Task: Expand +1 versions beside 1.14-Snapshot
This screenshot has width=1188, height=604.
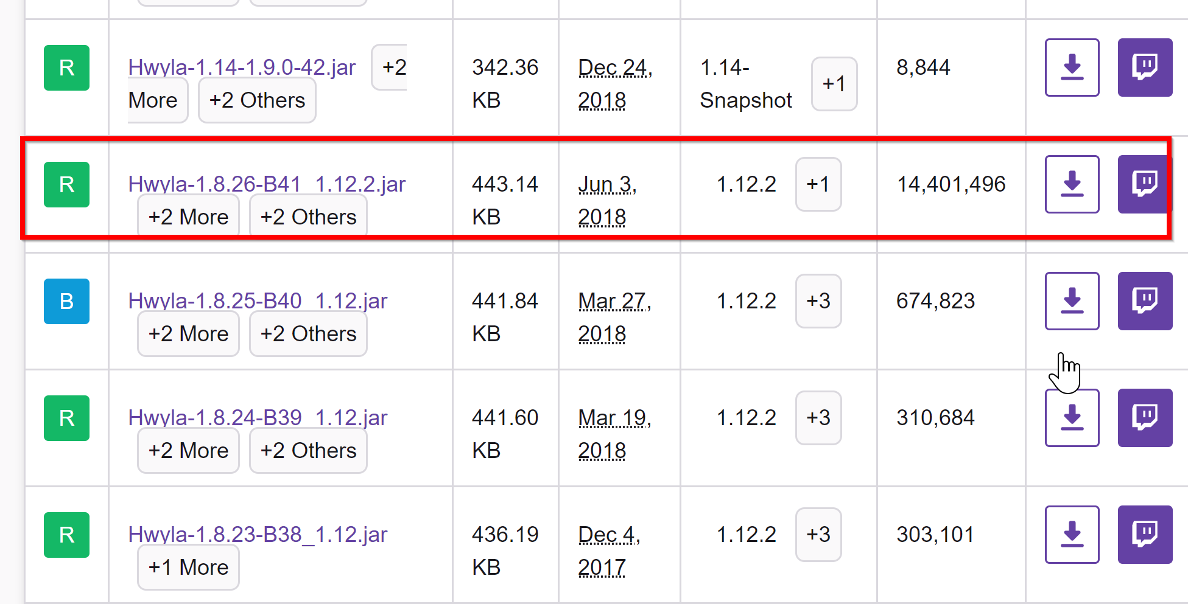Action: [x=834, y=84]
